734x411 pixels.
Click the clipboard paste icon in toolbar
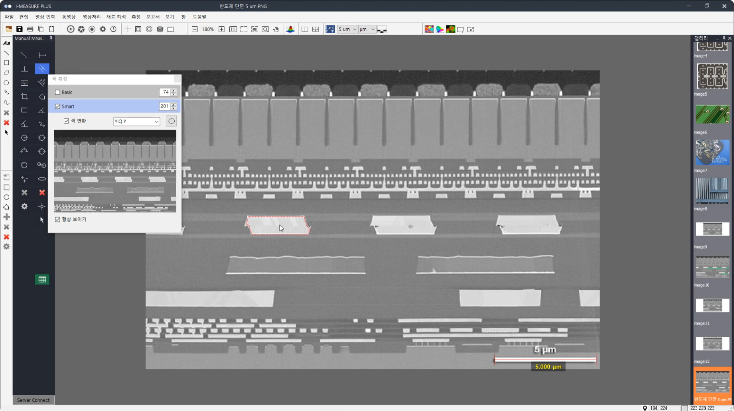click(51, 29)
